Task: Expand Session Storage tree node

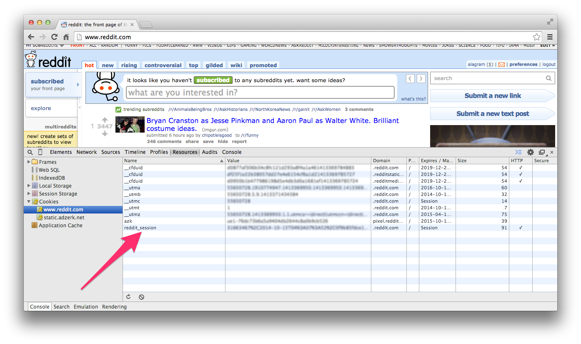Action: click(x=29, y=193)
